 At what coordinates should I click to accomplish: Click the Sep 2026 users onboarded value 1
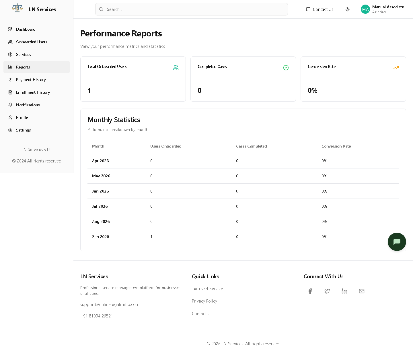[151, 237]
